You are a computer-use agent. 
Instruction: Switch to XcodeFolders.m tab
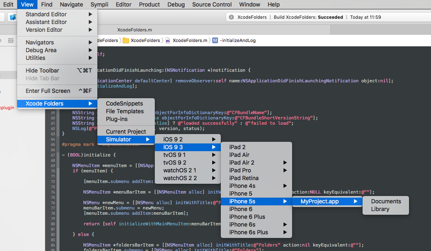coord(134,30)
